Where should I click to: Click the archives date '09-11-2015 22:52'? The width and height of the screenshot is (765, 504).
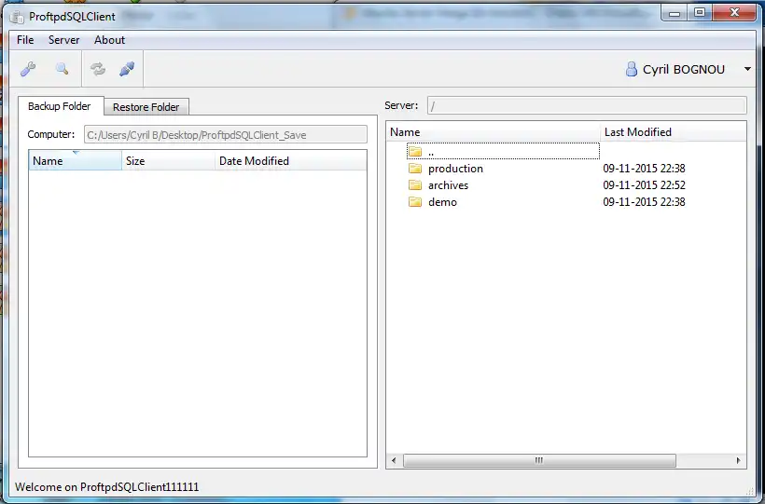644,185
